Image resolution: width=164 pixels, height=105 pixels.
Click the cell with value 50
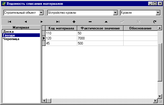tap(100, 33)
